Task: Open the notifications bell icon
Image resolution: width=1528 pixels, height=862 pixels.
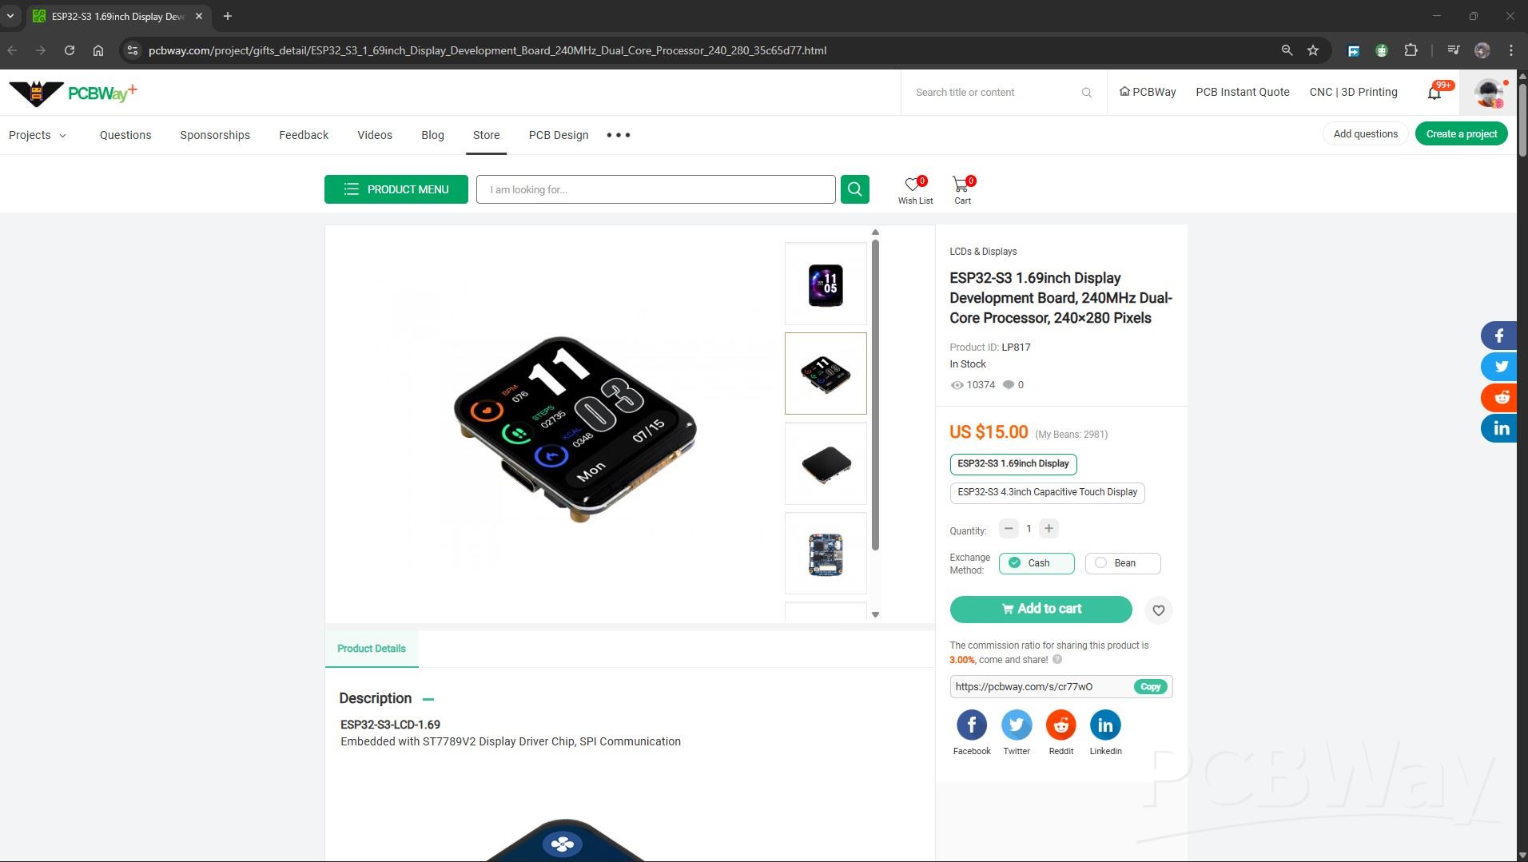Action: (x=1434, y=93)
